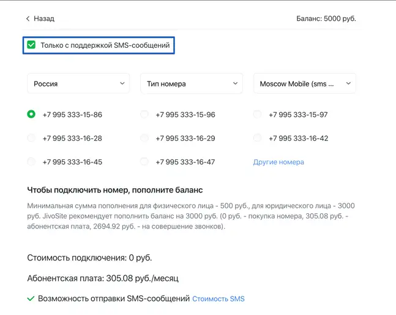Open the Moscow Mobile region dropdown

[304, 83]
